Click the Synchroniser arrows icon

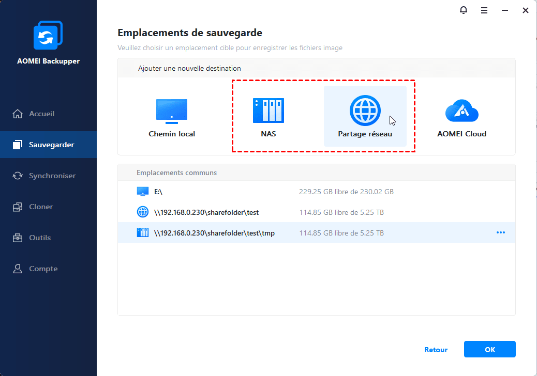[18, 176]
